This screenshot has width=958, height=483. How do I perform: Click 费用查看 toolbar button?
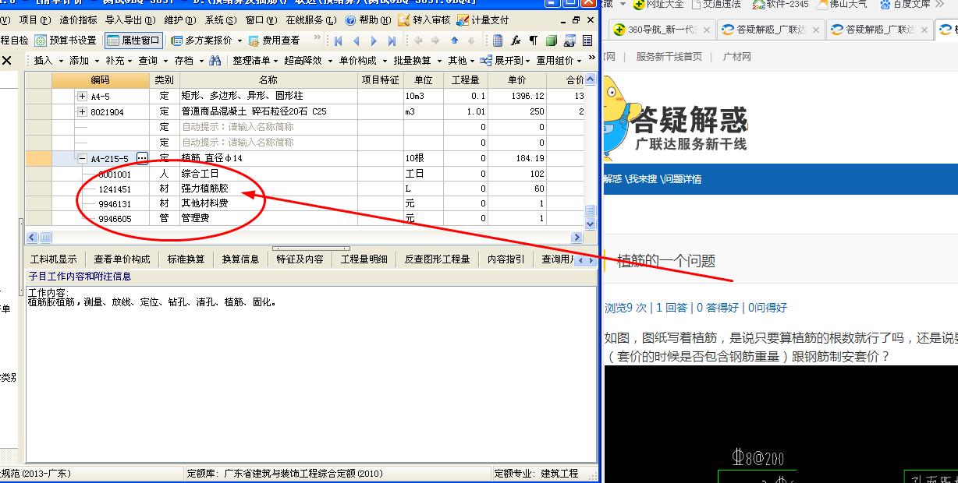[x=275, y=41]
